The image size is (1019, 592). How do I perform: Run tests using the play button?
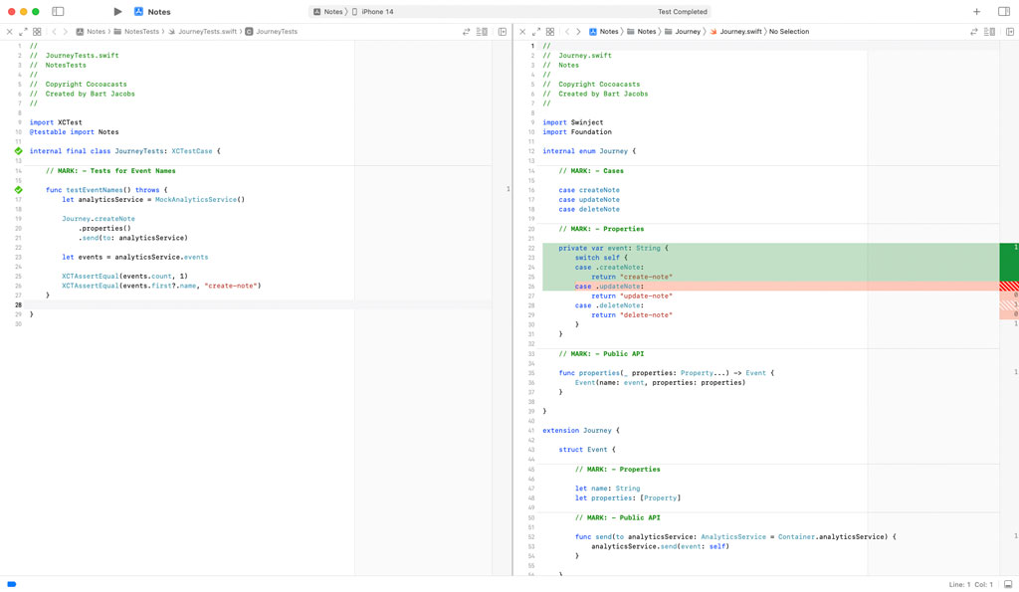(117, 12)
